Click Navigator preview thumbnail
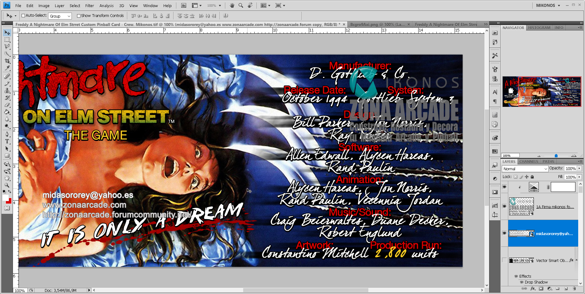 pyautogui.click(x=542, y=92)
